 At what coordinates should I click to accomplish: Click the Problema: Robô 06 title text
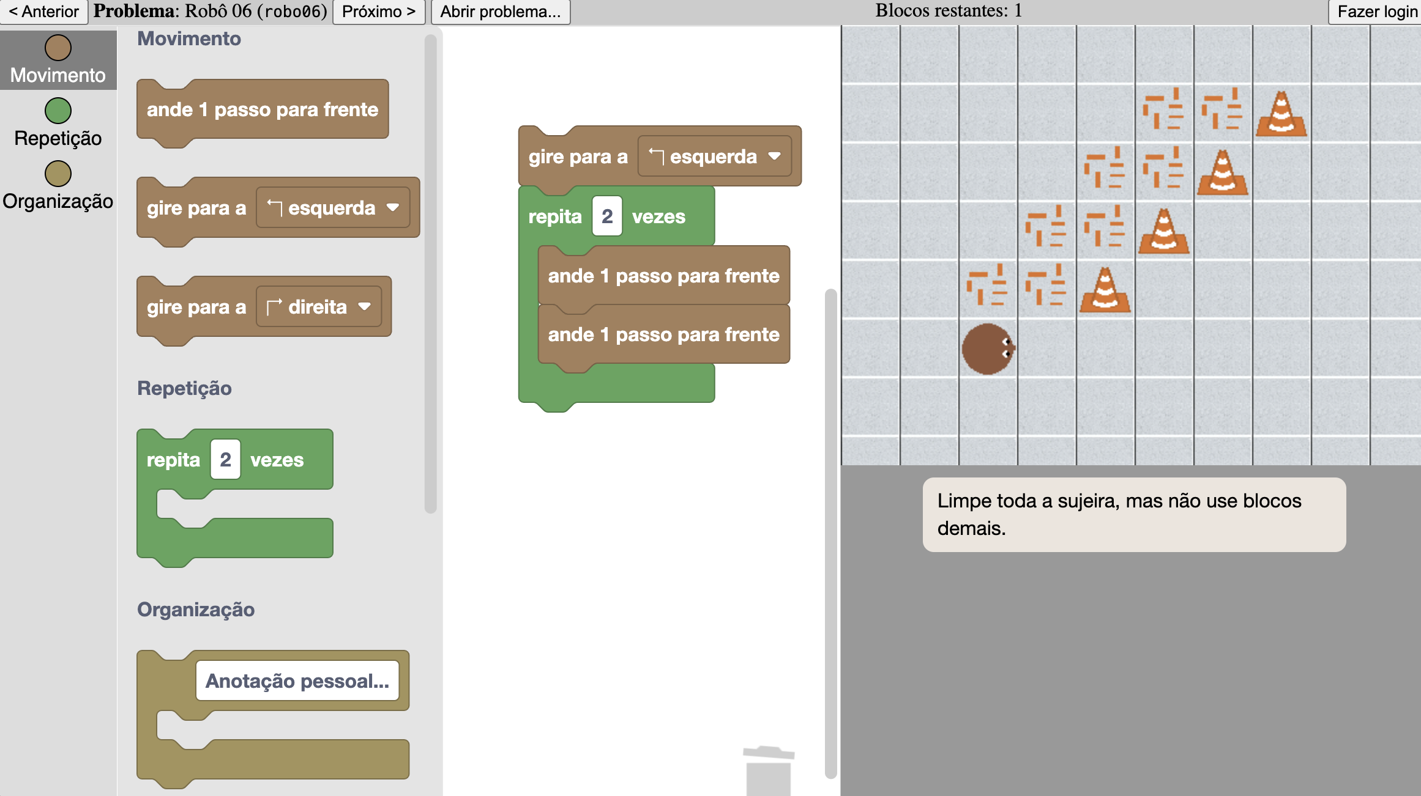tap(211, 11)
